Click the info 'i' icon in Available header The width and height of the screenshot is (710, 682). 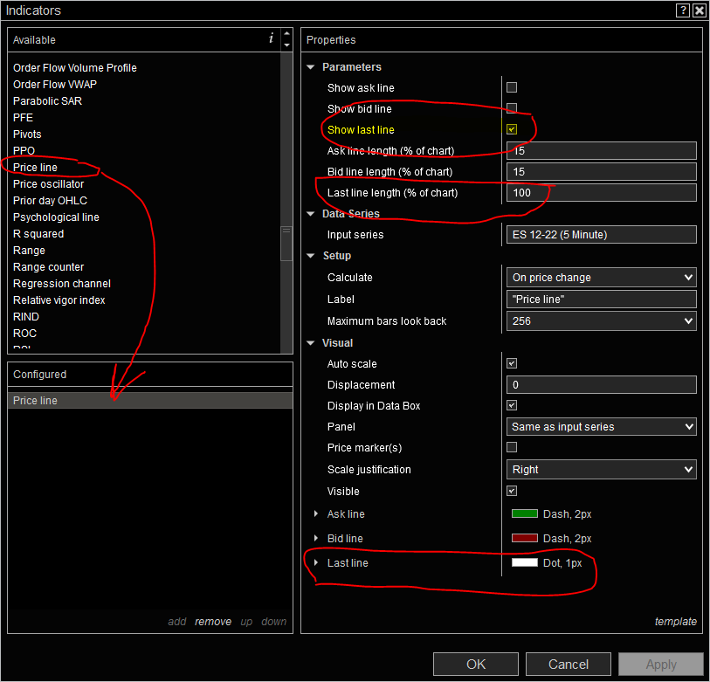pyautogui.click(x=271, y=38)
